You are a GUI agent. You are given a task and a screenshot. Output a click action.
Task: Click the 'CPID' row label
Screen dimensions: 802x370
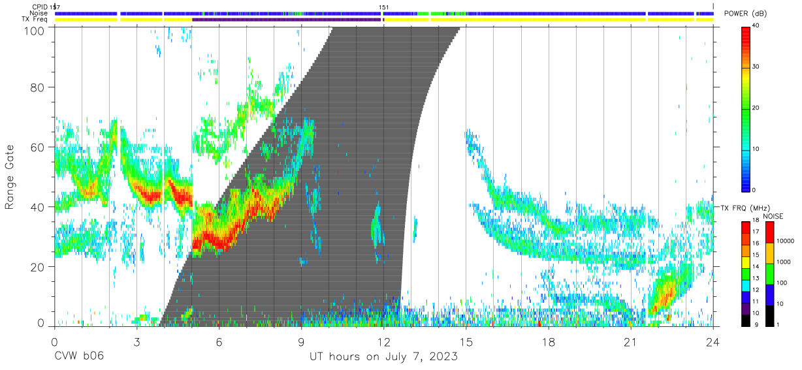(40, 7)
